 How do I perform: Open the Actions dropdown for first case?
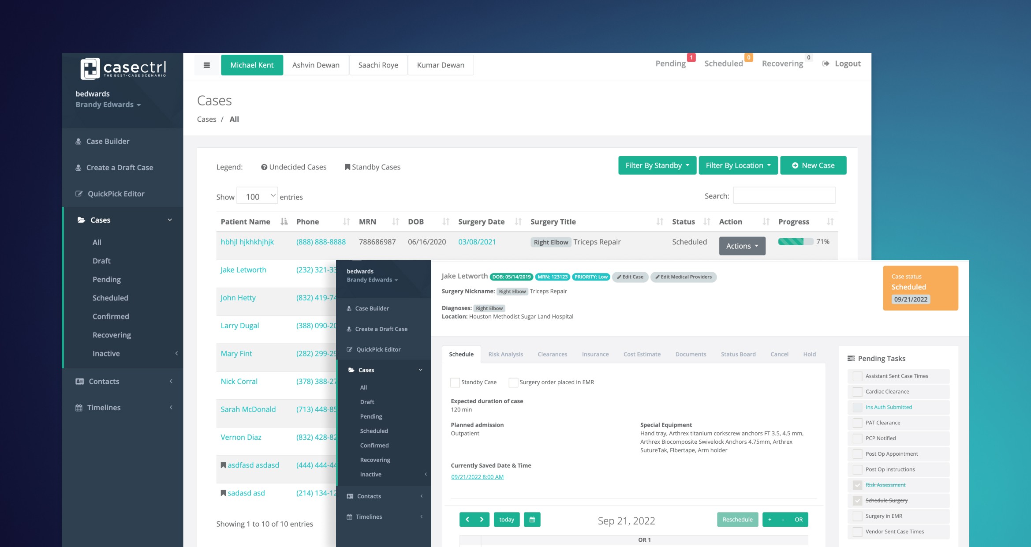[742, 246]
